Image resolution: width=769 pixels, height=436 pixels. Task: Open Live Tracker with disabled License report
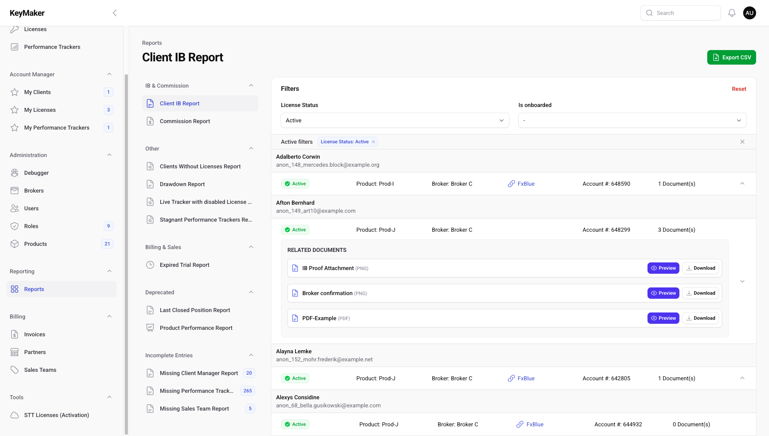point(200,202)
